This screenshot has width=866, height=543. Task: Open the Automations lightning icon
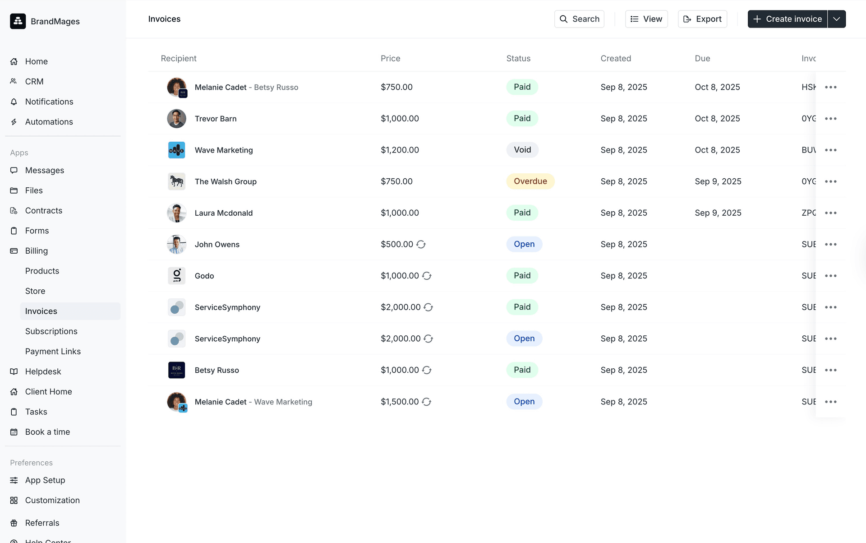pyautogui.click(x=14, y=122)
